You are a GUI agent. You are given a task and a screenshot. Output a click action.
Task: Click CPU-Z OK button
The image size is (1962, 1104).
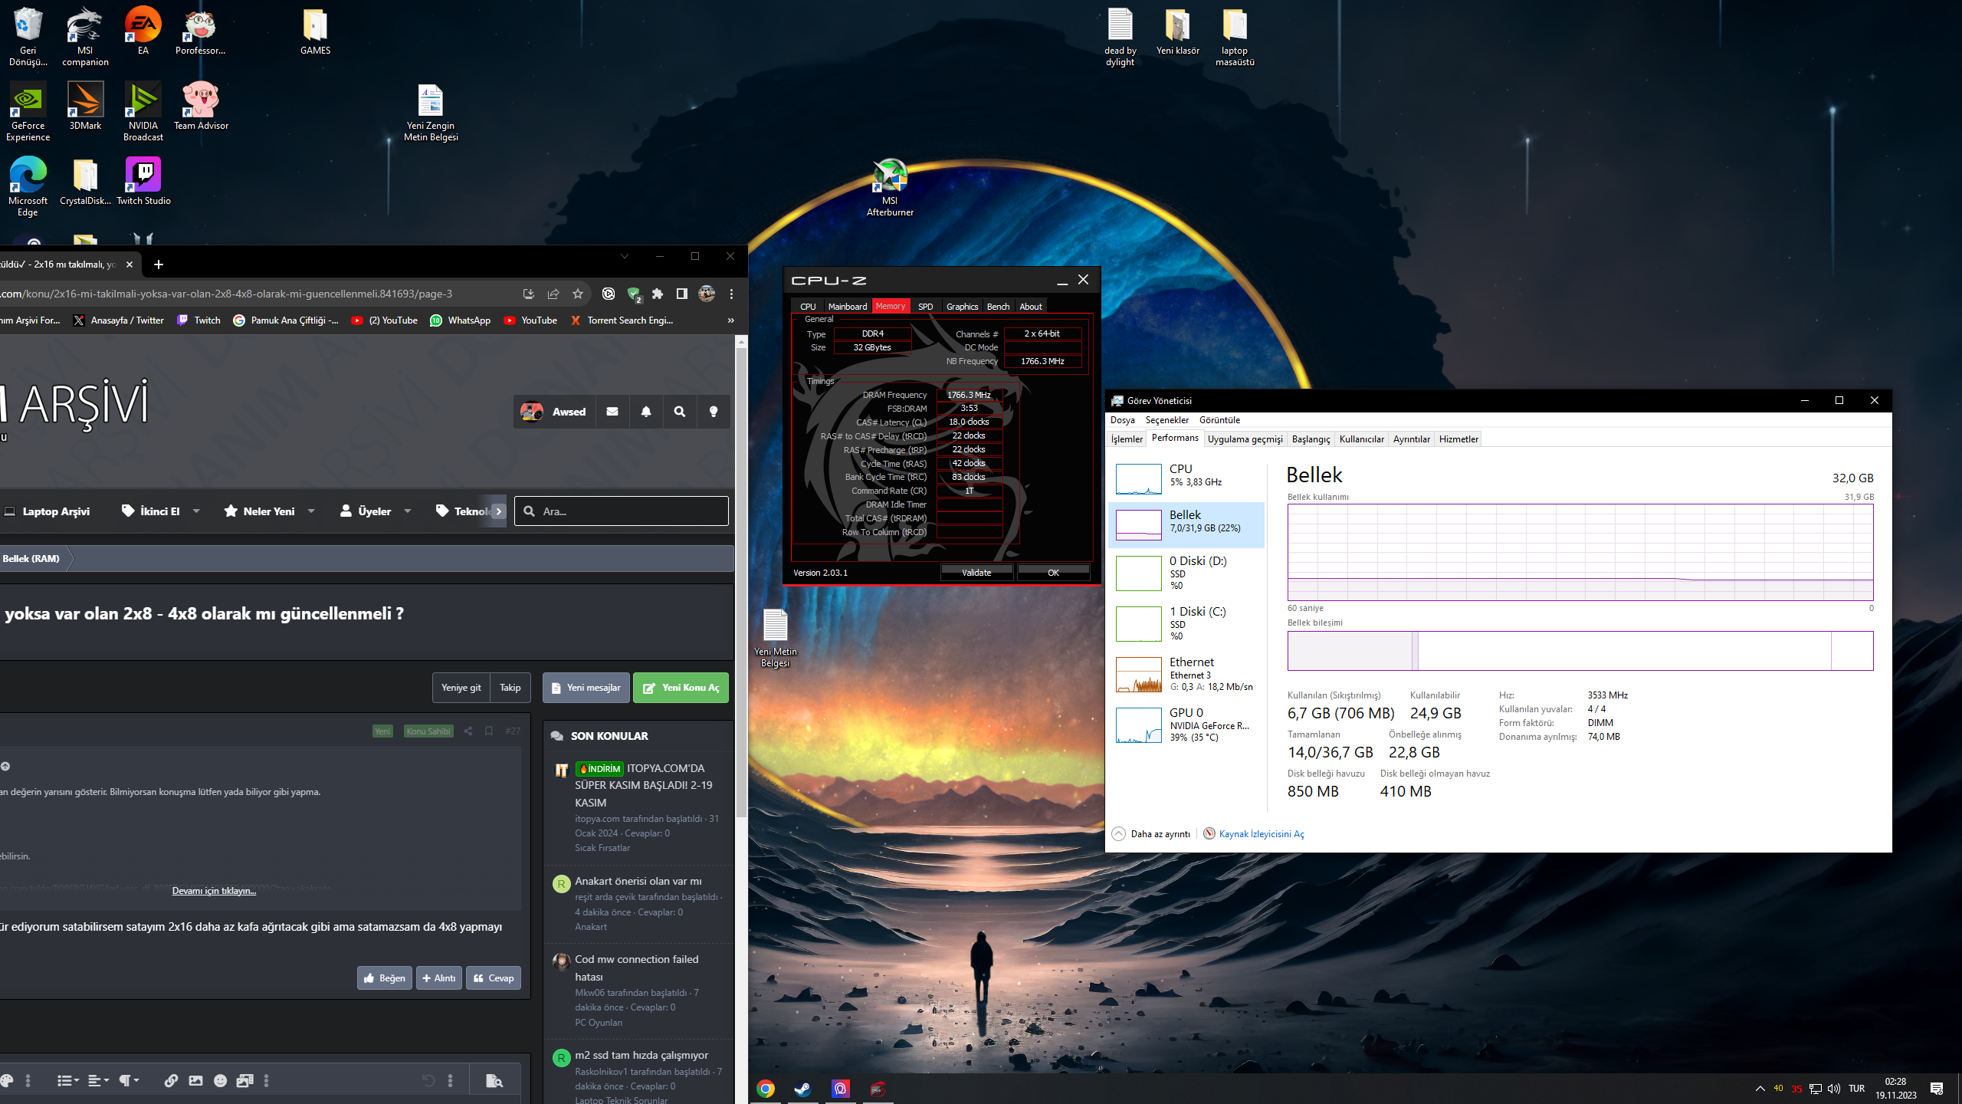(x=1053, y=573)
